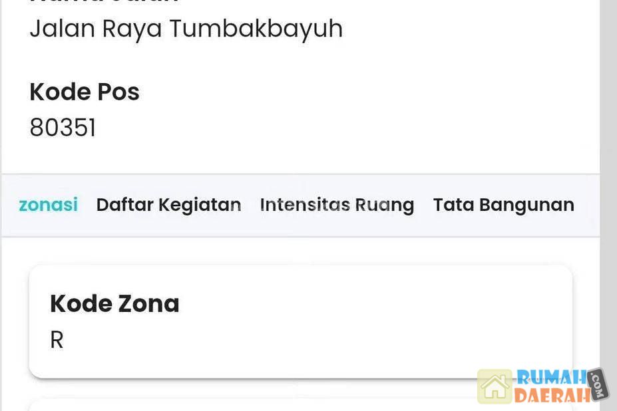Click the .com badge on the logo
The height and width of the screenshot is (411, 617).
[x=597, y=384]
